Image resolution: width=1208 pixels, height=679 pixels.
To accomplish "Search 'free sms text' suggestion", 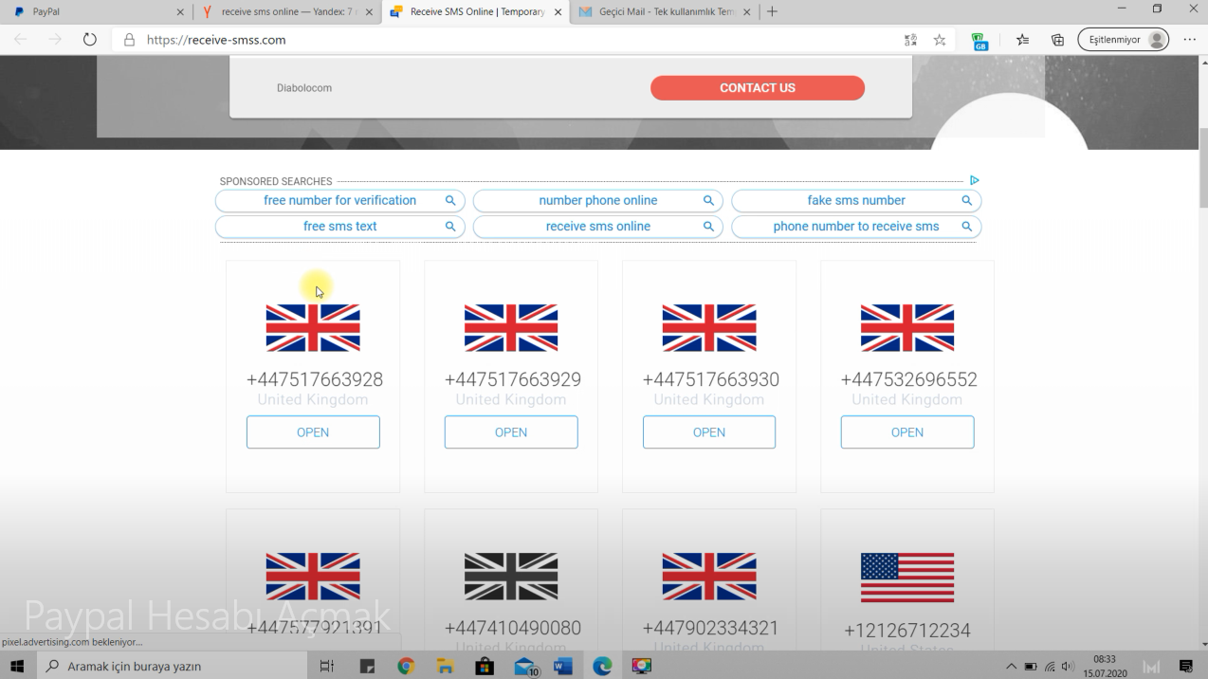I will [340, 227].
